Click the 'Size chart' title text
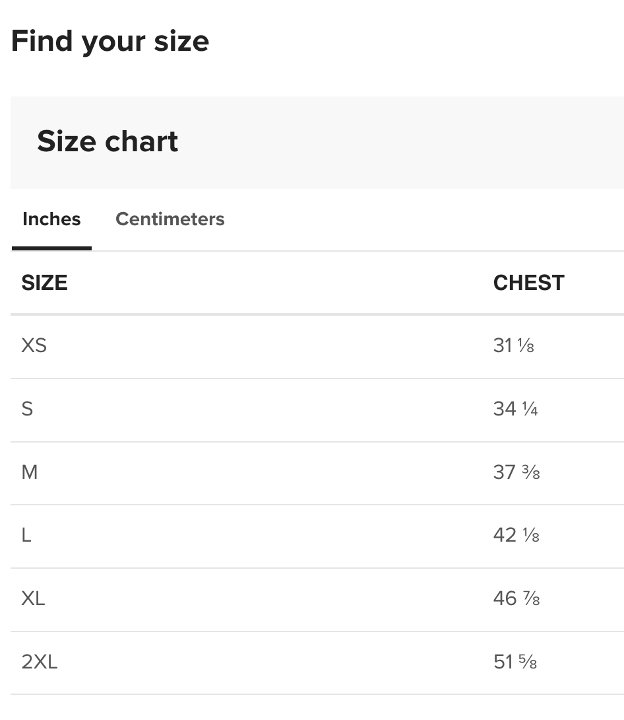This screenshot has width=624, height=720. coord(108,141)
